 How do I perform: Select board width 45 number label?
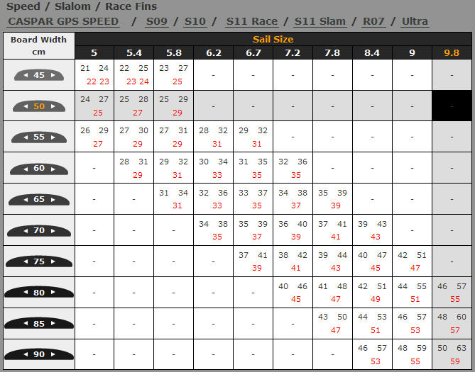(39, 75)
